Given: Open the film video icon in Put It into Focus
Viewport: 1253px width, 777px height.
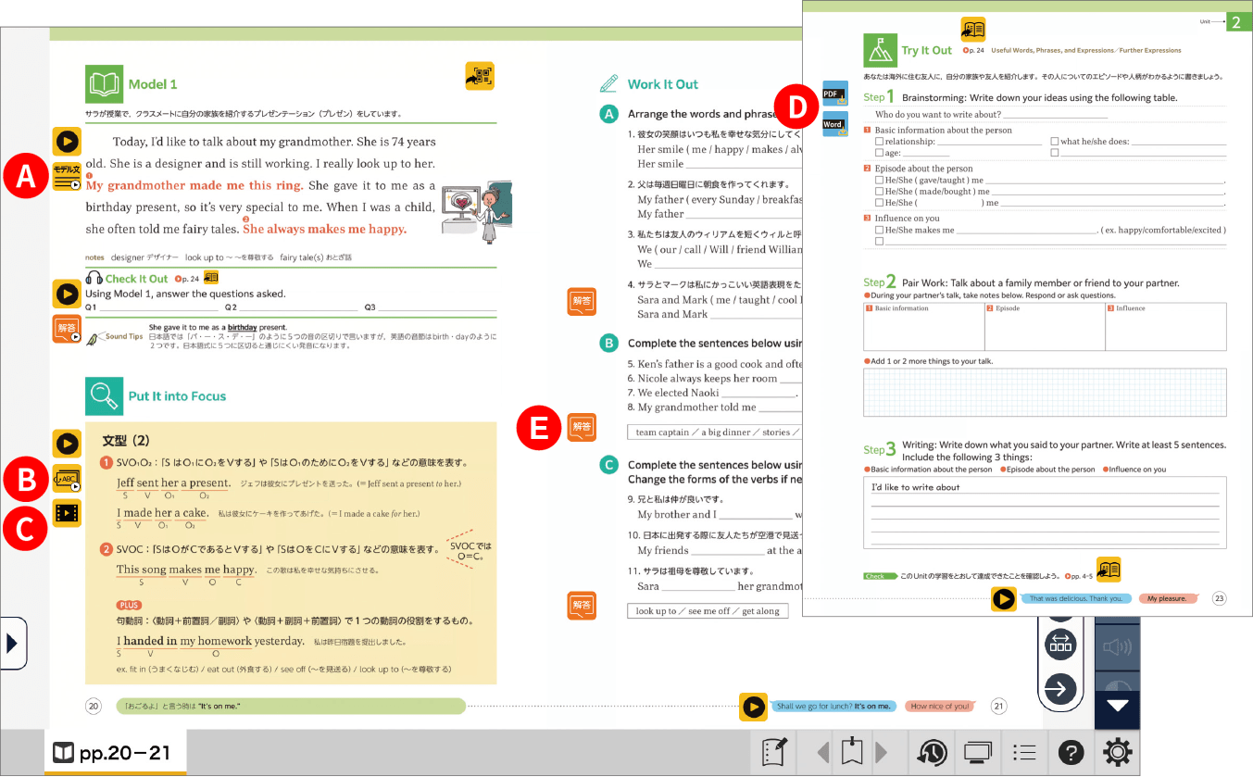Looking at the screenshot, I should [x=67, y=512].
